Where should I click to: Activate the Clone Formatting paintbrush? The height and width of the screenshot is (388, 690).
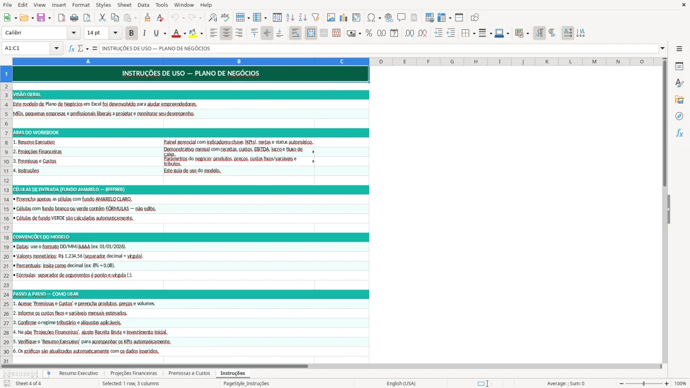tap(148, 18)
